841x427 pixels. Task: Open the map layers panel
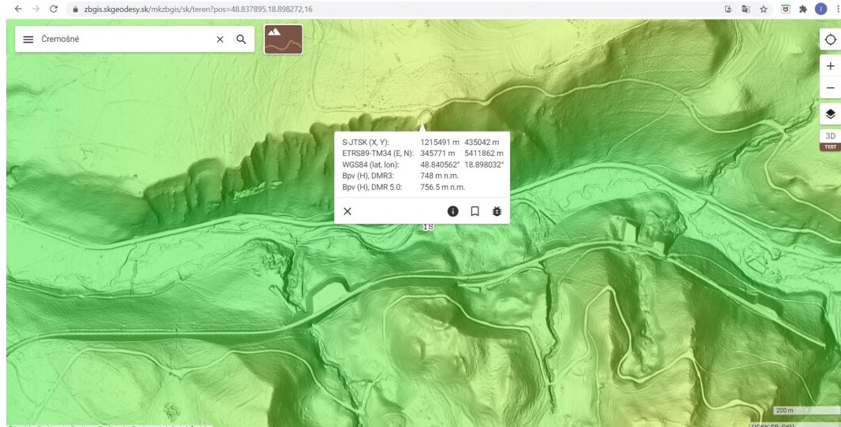tap(830, 114)
